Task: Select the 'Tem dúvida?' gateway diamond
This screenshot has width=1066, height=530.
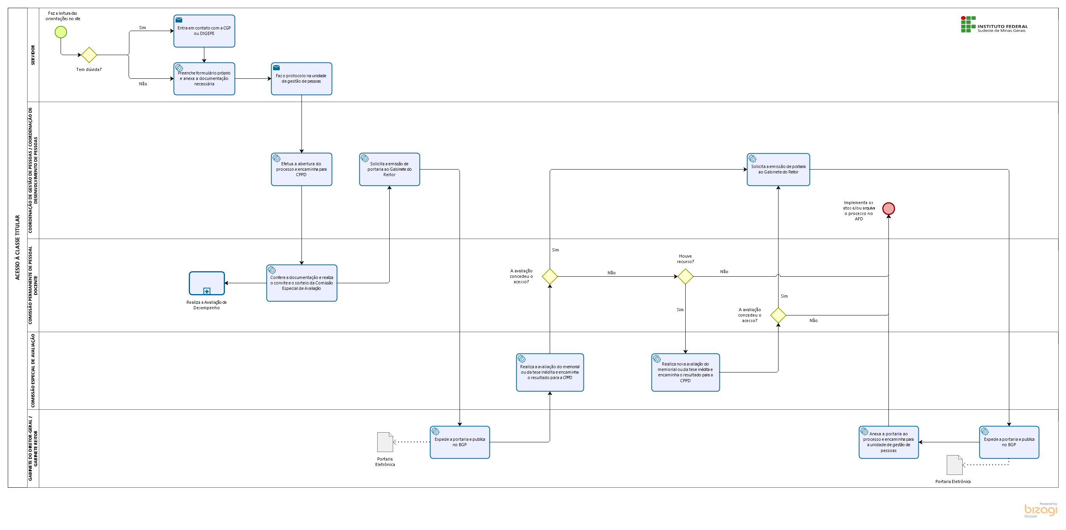Action: click(89, 55)
